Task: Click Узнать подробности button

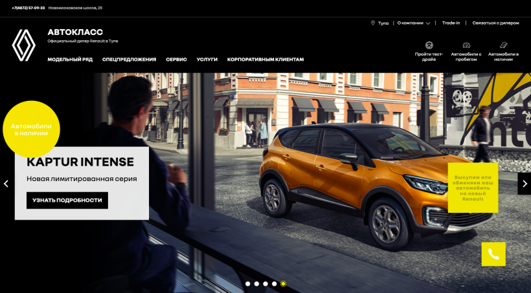Action: tap(67, 201)
